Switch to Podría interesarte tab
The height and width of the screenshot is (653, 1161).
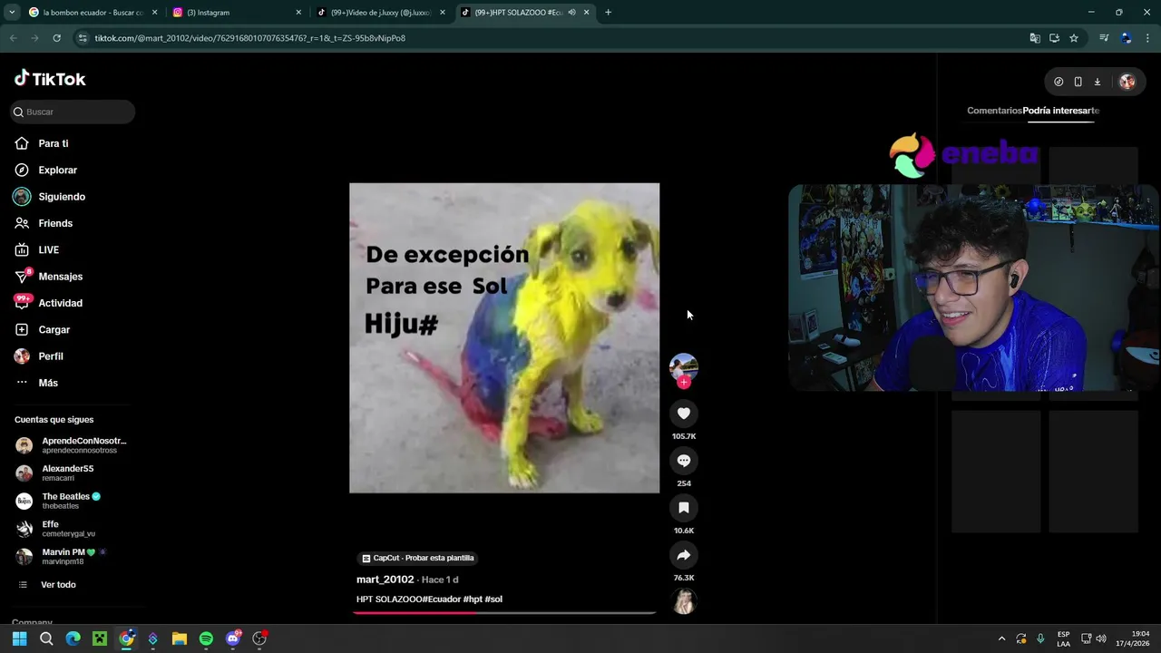coord(1061,111)
